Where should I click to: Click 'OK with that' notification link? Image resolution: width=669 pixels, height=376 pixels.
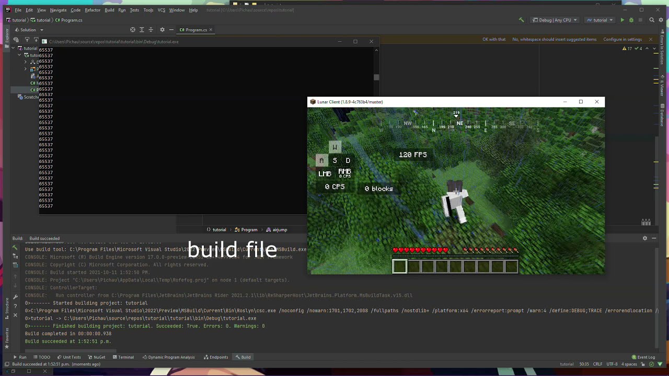[x=494, y=39]
